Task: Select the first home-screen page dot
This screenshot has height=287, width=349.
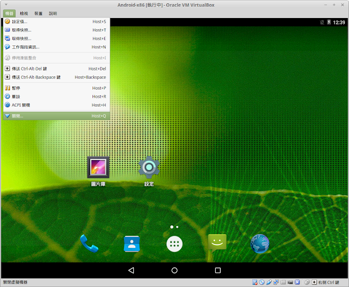Action: pyautogui.click(x=172, y=227)
